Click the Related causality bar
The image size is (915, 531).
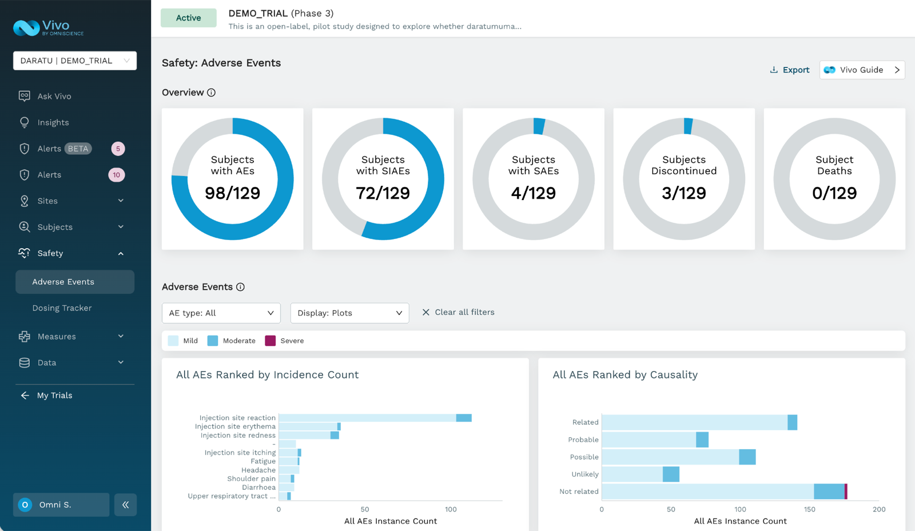click(x=699, y=422)
